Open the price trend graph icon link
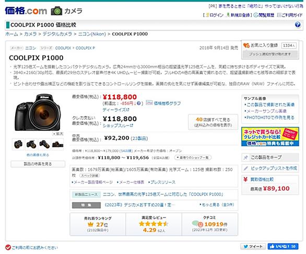306x254 pixels. pyautogui.click(x=149, y=102)
